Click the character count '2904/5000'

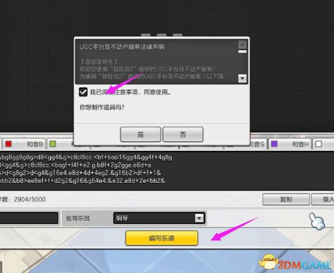point(30,199)
